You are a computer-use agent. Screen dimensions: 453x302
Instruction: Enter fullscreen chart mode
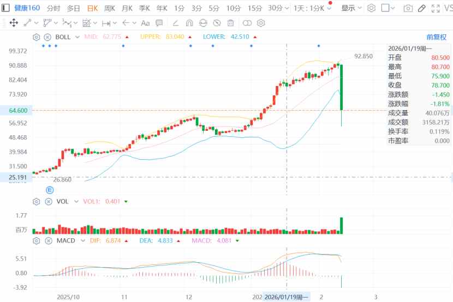pyautogui.click(x=435, y=8)
